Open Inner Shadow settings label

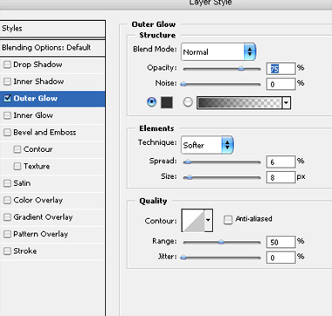(38, 81)
